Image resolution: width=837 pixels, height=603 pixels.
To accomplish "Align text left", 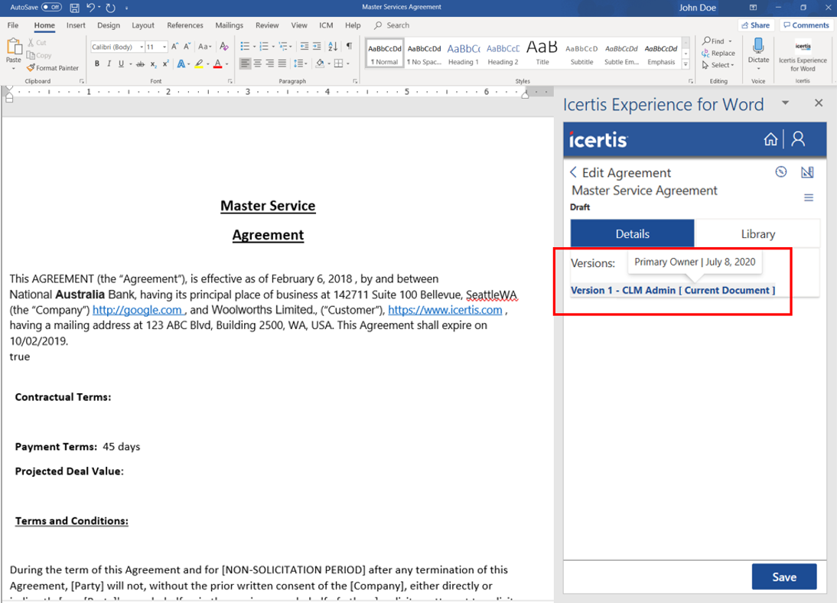I will tap(245, 64).
